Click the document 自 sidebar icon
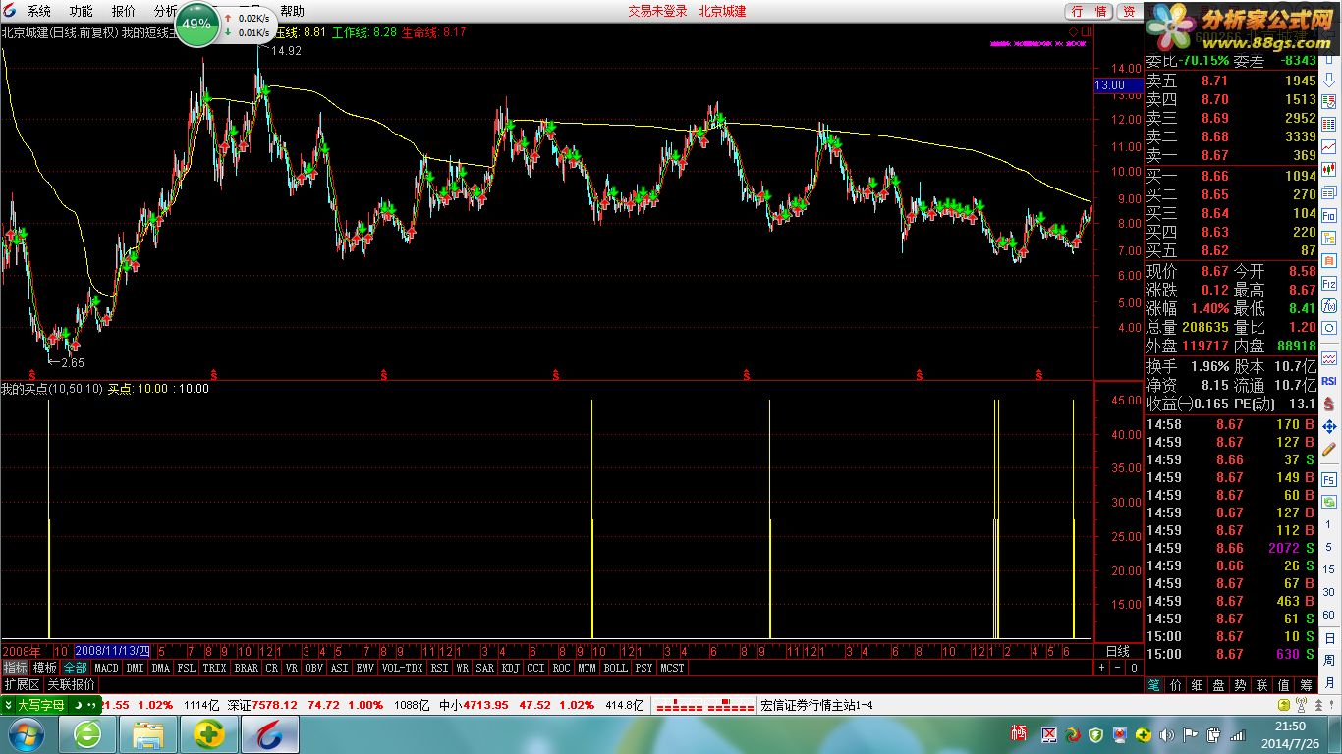 tap(1329, 260)
